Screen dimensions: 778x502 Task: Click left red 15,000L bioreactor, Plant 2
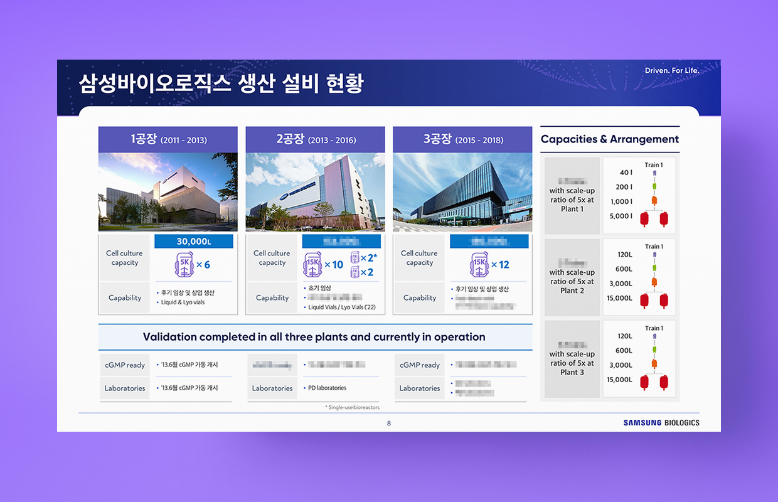(644, 301)
